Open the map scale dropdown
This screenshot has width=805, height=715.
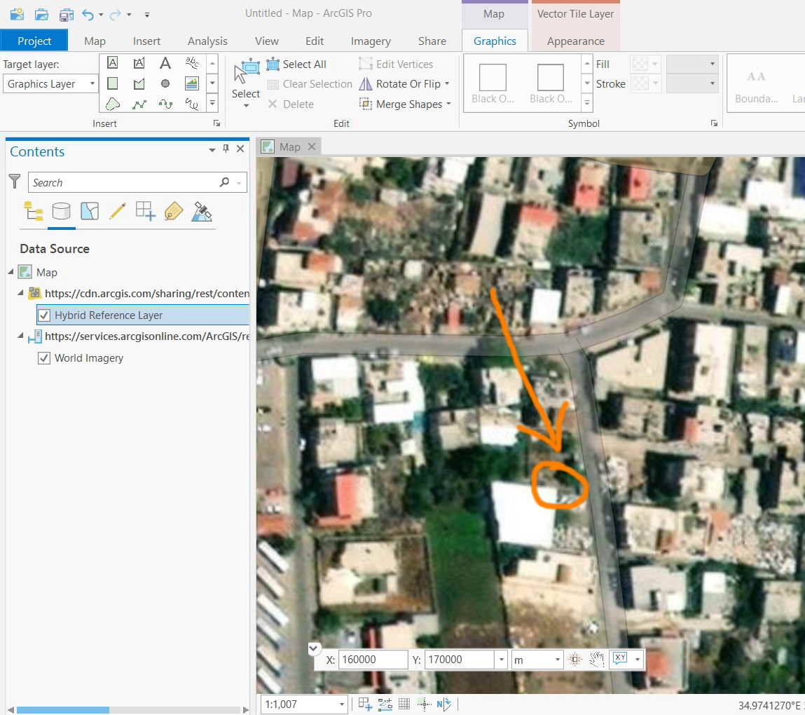click(342, 704)
